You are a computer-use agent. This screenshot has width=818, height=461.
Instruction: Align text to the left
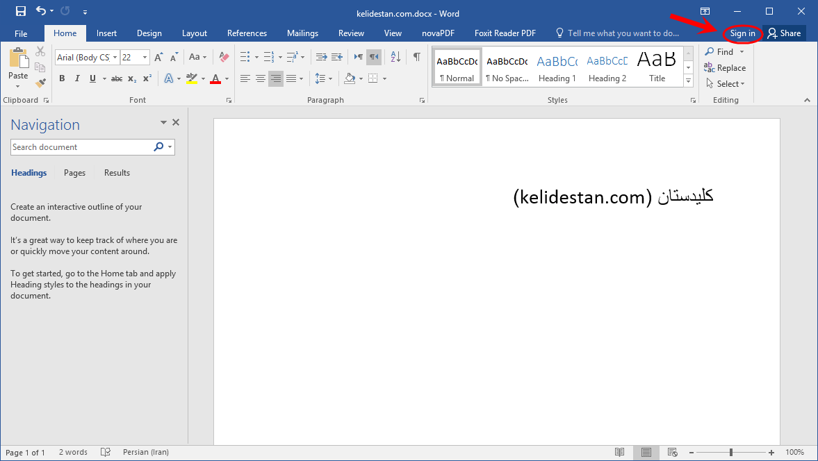pyautogui.click(x=245, y=78)
